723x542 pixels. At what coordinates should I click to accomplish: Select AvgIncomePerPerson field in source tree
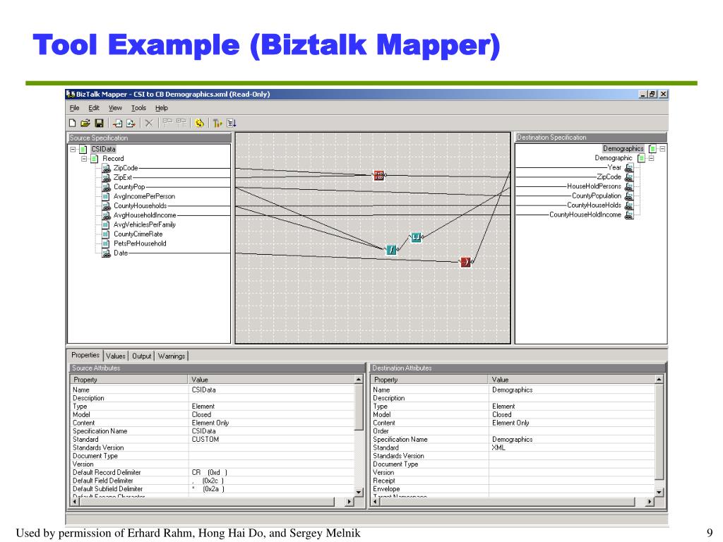point(144,196)
